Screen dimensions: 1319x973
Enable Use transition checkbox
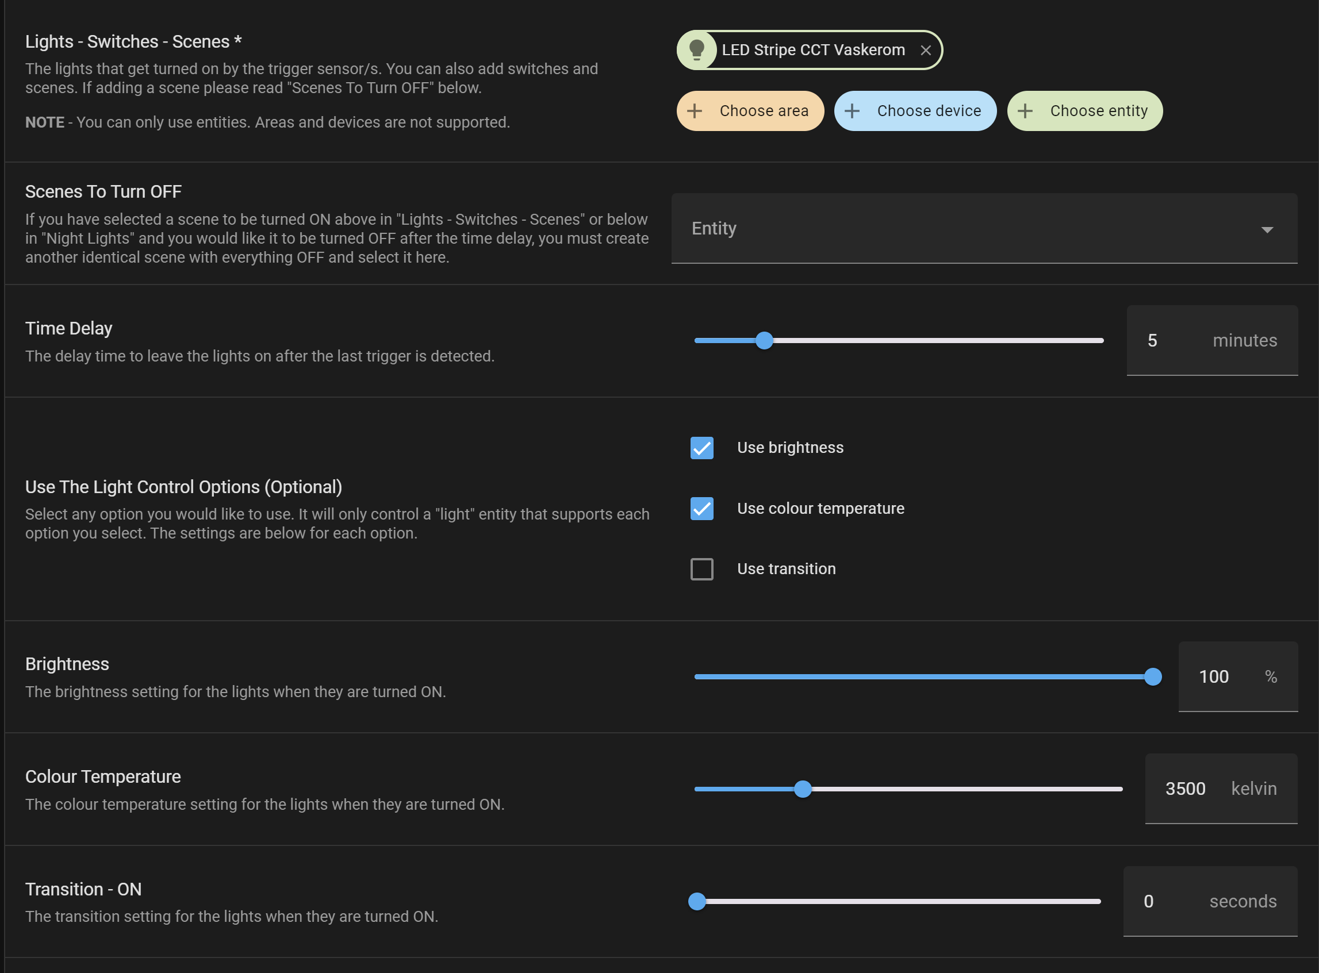pos(701,569)
